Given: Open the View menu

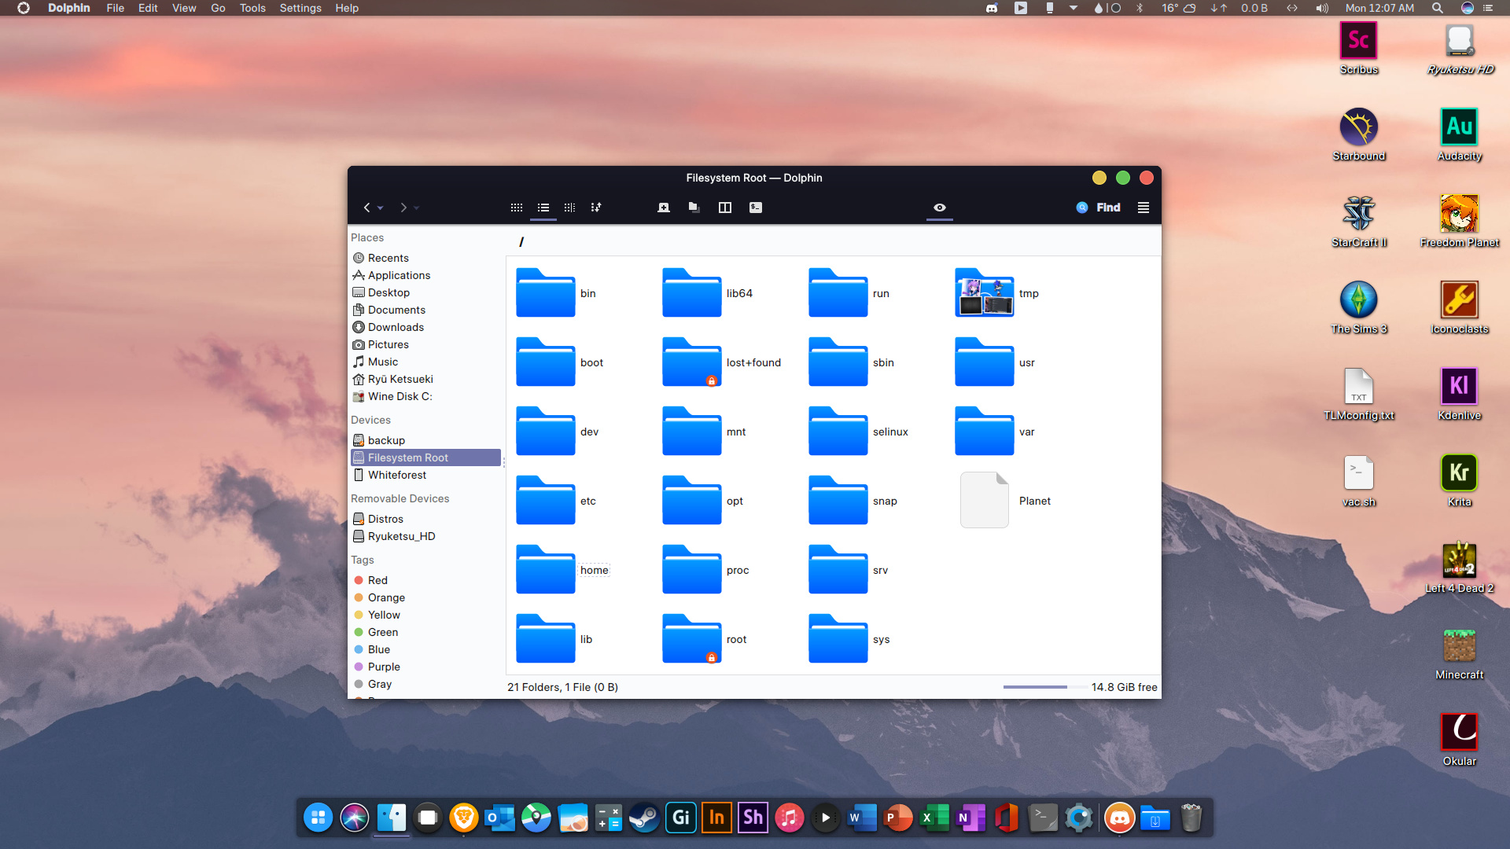Looking at the screenshot, I should 183,8.
